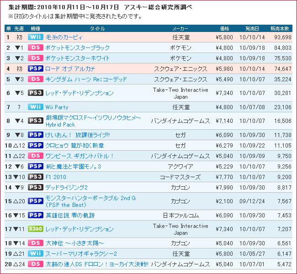
Task: Click the DS badge for 太鼓の達人DS
Action: pos(36,264)
